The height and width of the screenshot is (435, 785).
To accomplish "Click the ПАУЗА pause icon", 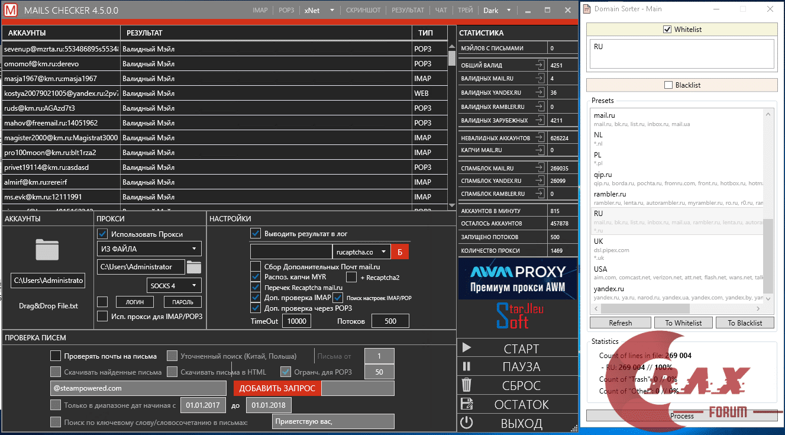I will [466, 366].
